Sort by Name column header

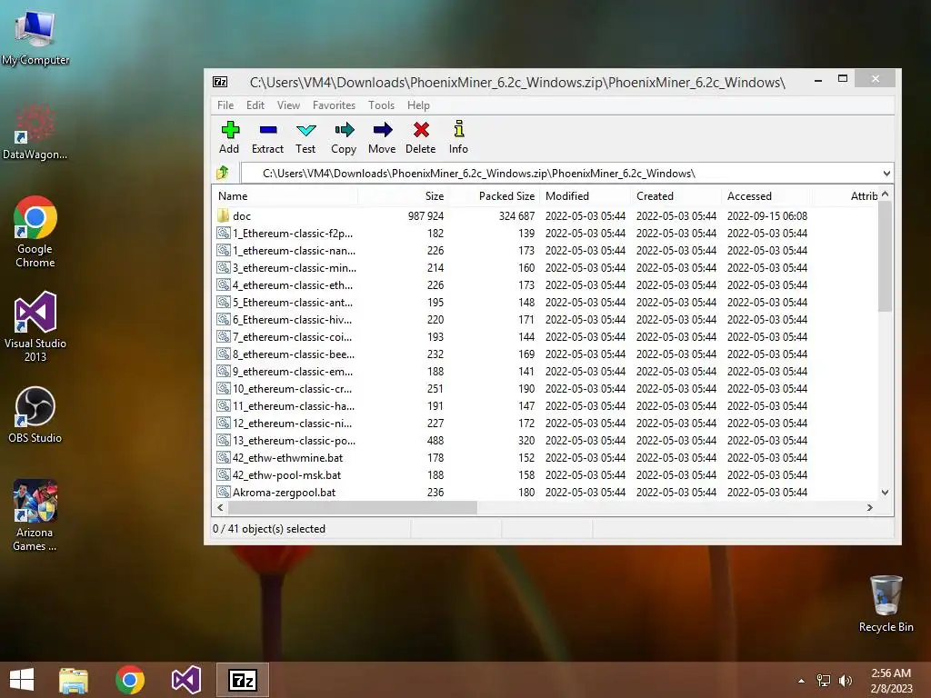285,196
